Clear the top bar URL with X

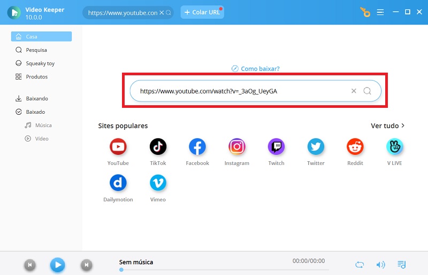click(162, 12)
